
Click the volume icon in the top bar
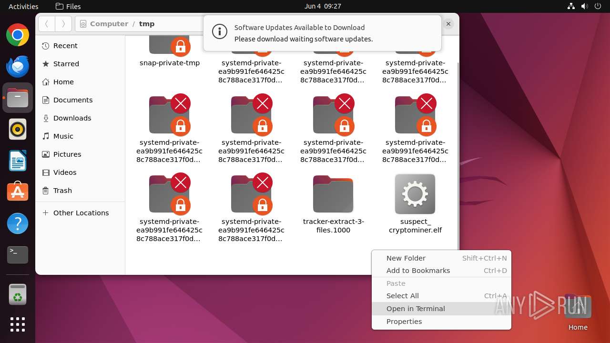(x=584, y=6)
